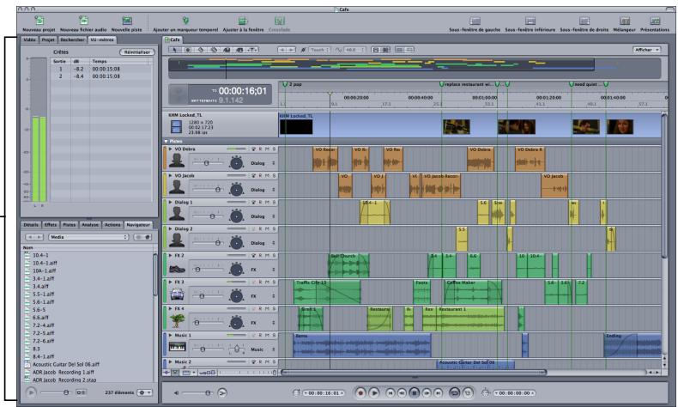This screenshot has width=678, height=407.
Task: Open the Présentations toolbar icon
Action: [x=655, y=21]
